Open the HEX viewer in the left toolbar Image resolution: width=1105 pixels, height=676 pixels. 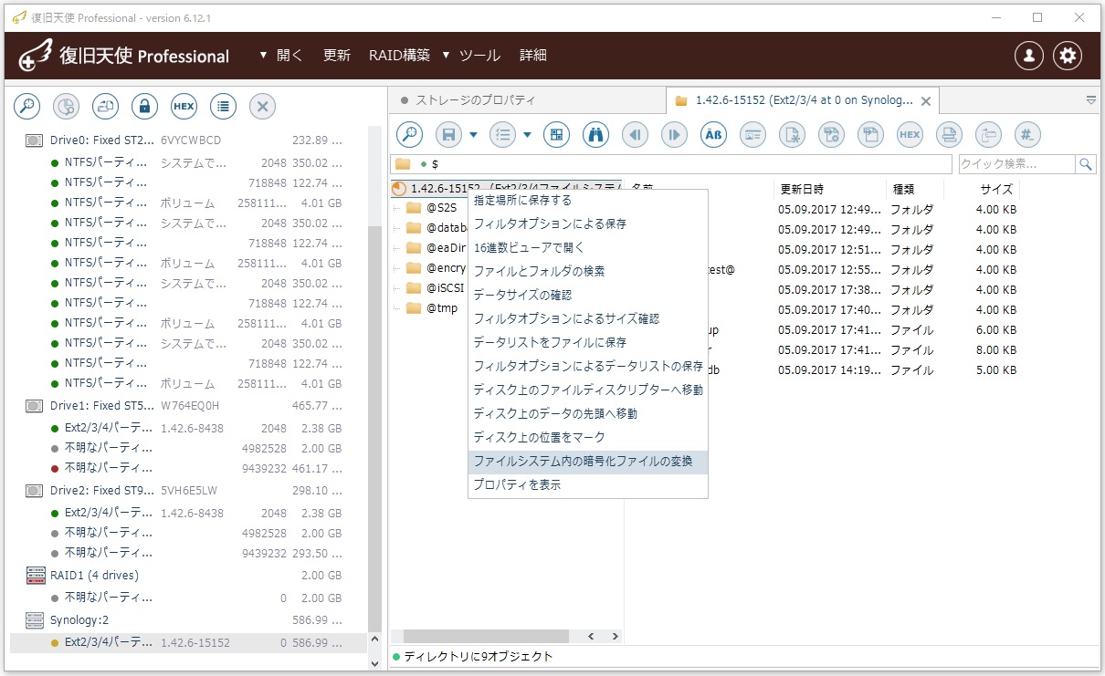pos(184,107)
